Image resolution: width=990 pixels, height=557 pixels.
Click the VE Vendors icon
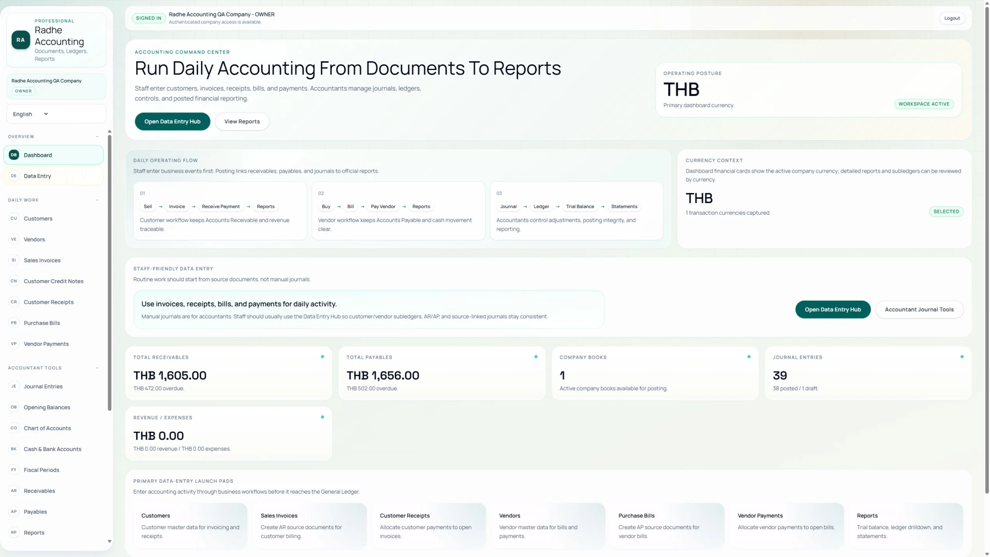point(14,239)
